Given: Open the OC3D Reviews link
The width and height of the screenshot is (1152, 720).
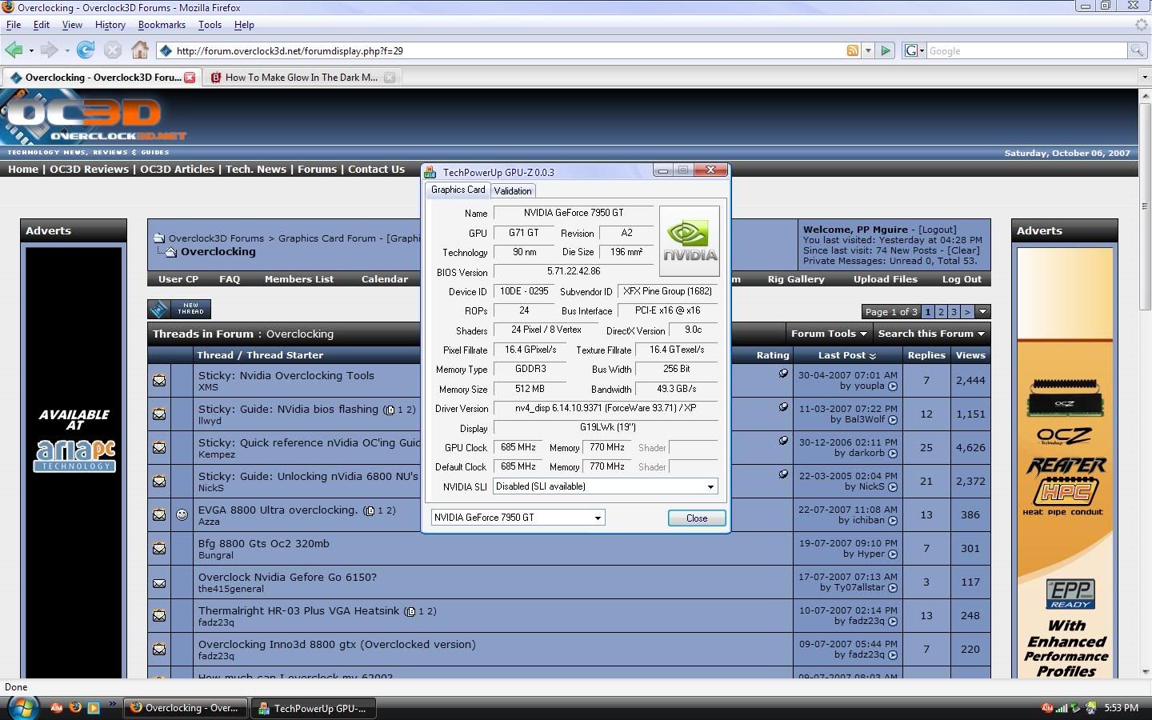Looking at the screenshot, I should [x=89, y=169].
